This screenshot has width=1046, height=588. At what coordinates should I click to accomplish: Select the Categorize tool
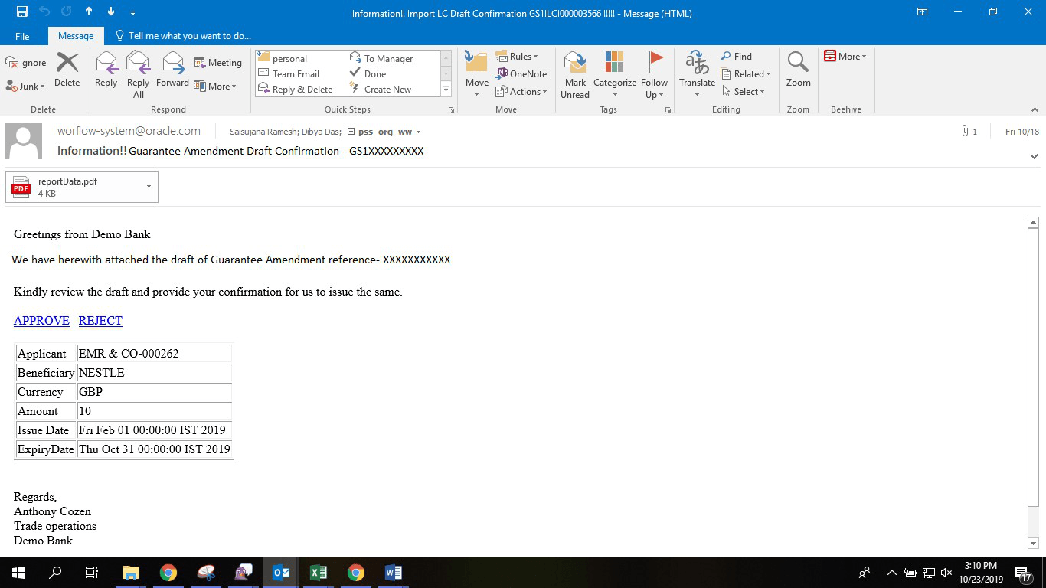pos(614,73)
